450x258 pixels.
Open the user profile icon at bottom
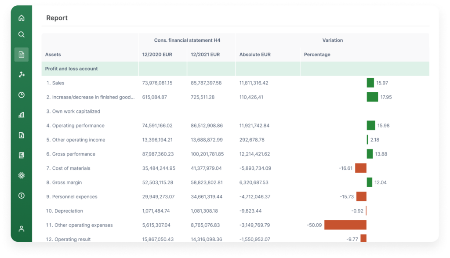pyautogui.click(x=21, y=228)
